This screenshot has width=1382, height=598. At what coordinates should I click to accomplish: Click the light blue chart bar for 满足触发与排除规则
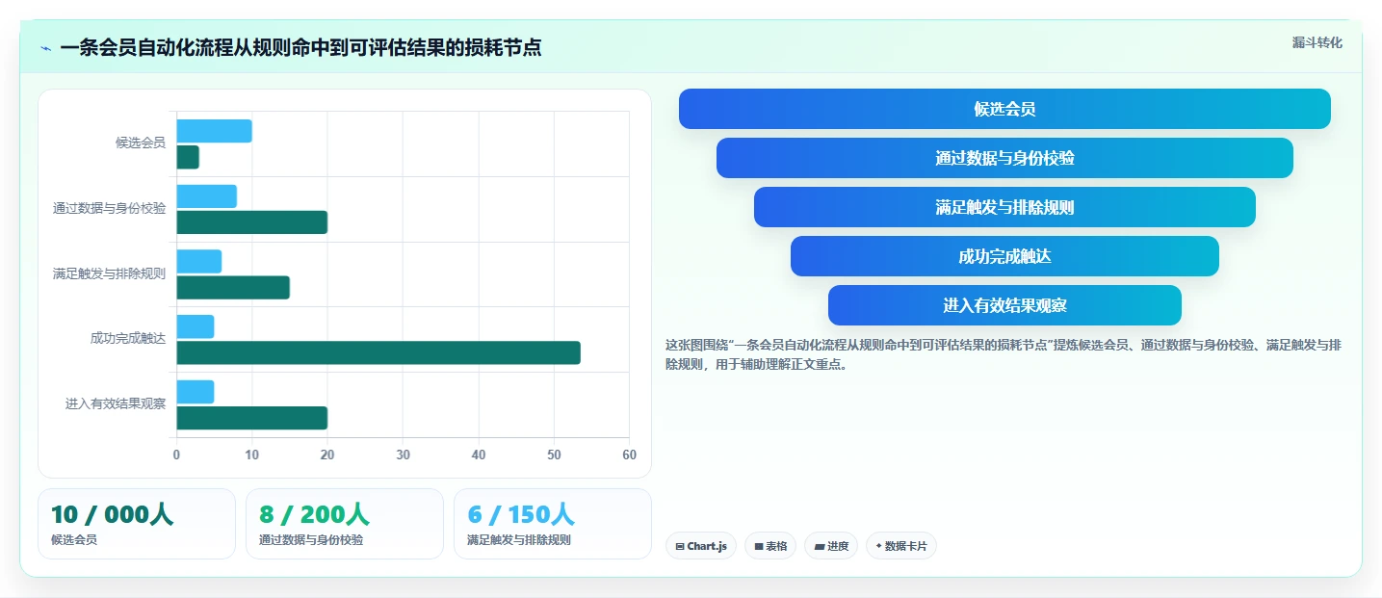pyautogui.click(x=198, y=261)
